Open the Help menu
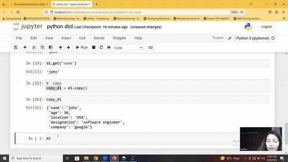Viewport: 288px width, 162px height. [138, 38]
